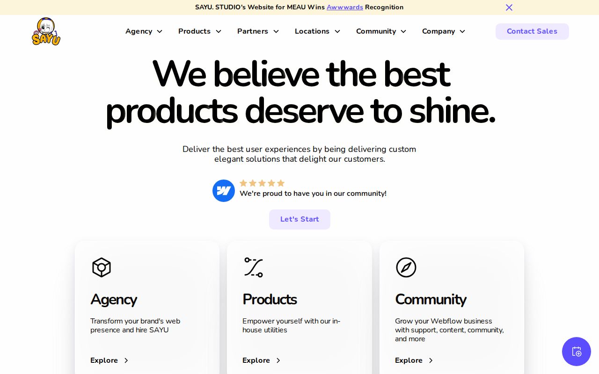The image size is (599, 374).
Task: Click the Community card compass icon
Action: (406, 267)
